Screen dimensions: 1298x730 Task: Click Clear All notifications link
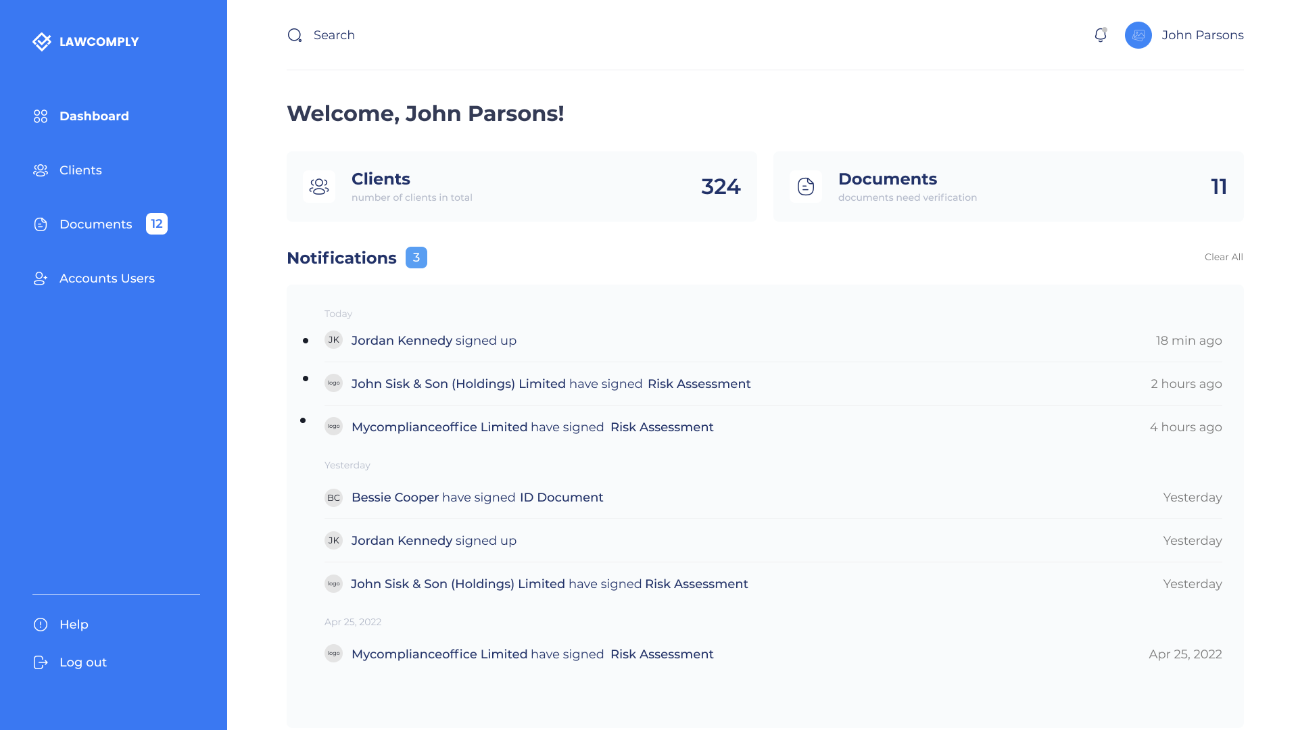point(1223,257)
